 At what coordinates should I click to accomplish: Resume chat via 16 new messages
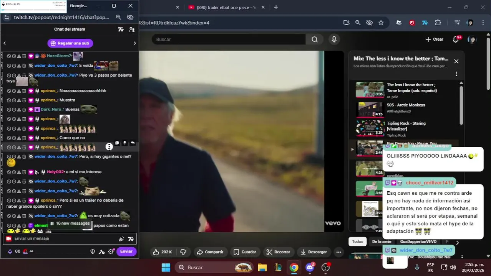70,223
